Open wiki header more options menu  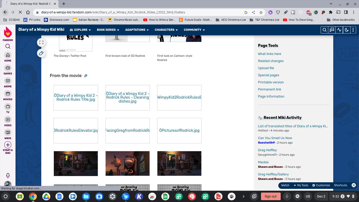pyautogui.click(x=353, y=30)
